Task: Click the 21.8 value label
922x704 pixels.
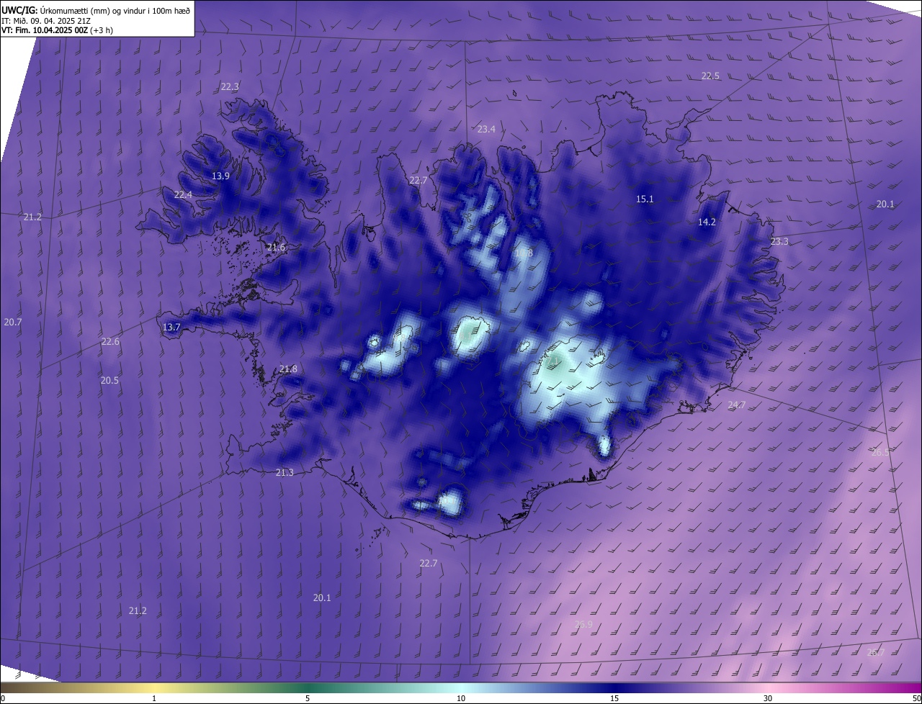Action: click(288, 369)
